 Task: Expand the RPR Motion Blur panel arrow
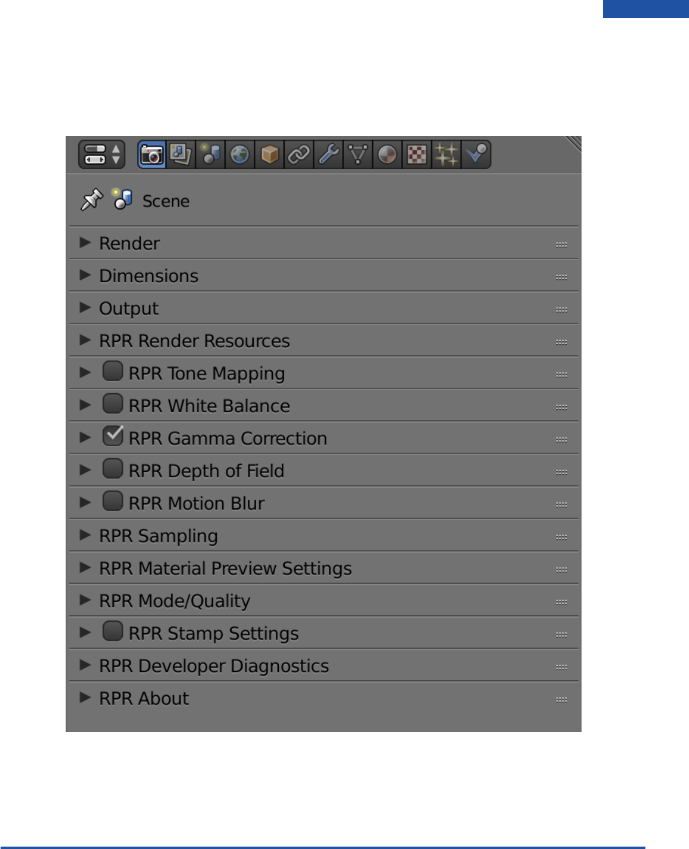(85, 503)
